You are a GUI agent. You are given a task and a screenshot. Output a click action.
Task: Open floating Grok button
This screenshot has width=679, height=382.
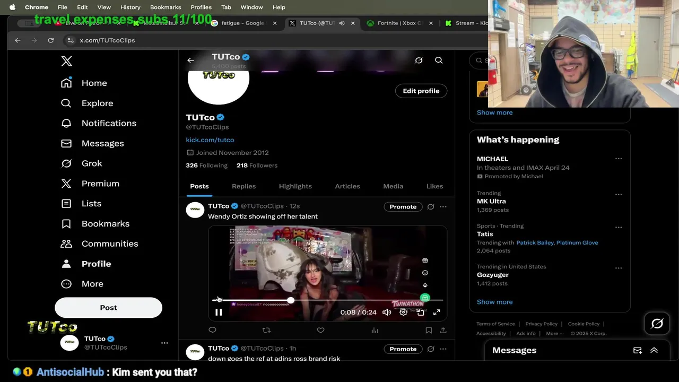click(657, 324)
